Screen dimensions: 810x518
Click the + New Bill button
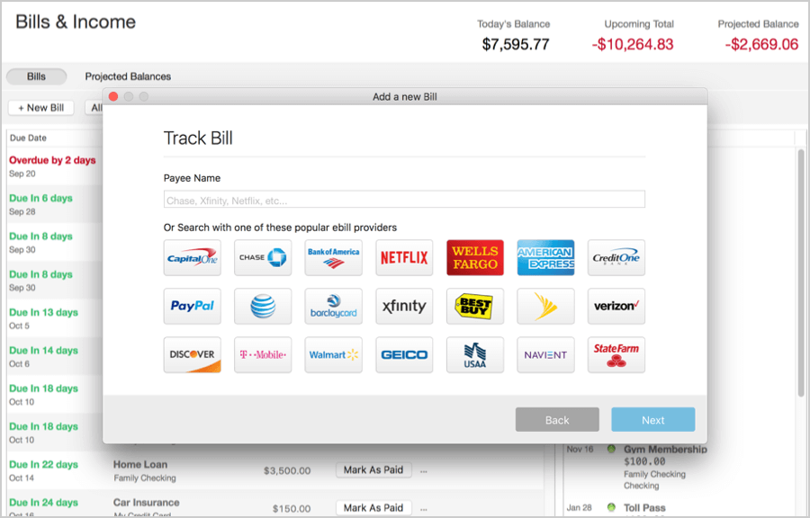point(40,107)
